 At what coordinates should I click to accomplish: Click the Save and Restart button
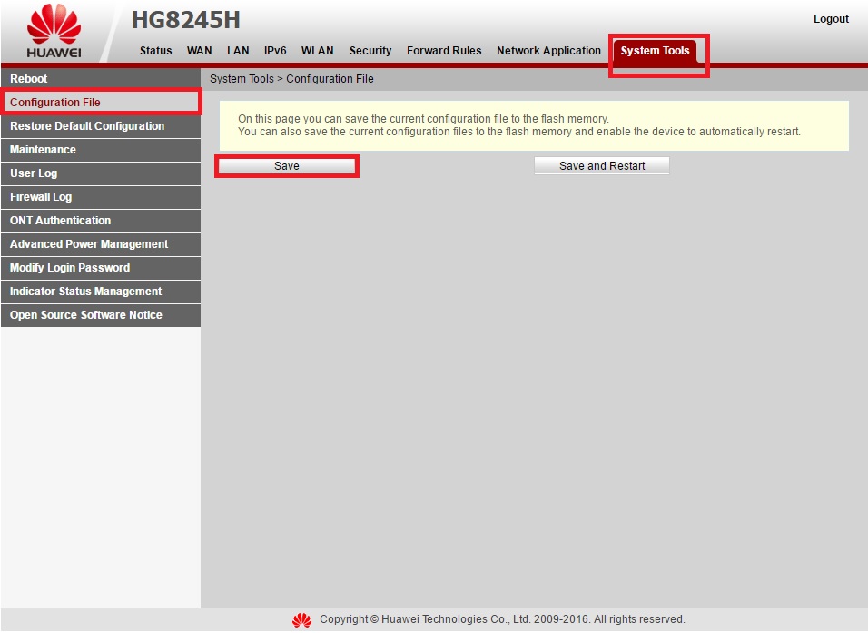[602, 166]
